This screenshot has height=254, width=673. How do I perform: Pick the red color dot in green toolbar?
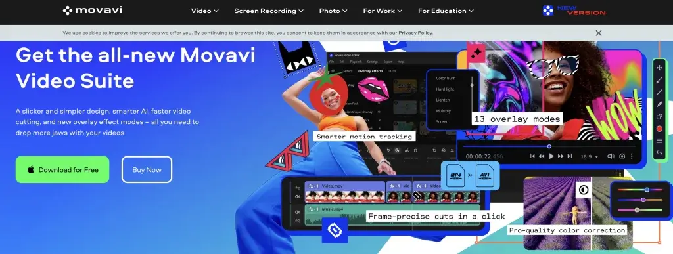(660, 129)
